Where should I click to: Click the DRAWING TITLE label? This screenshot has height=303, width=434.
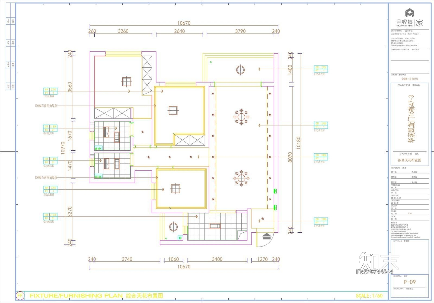406,154
